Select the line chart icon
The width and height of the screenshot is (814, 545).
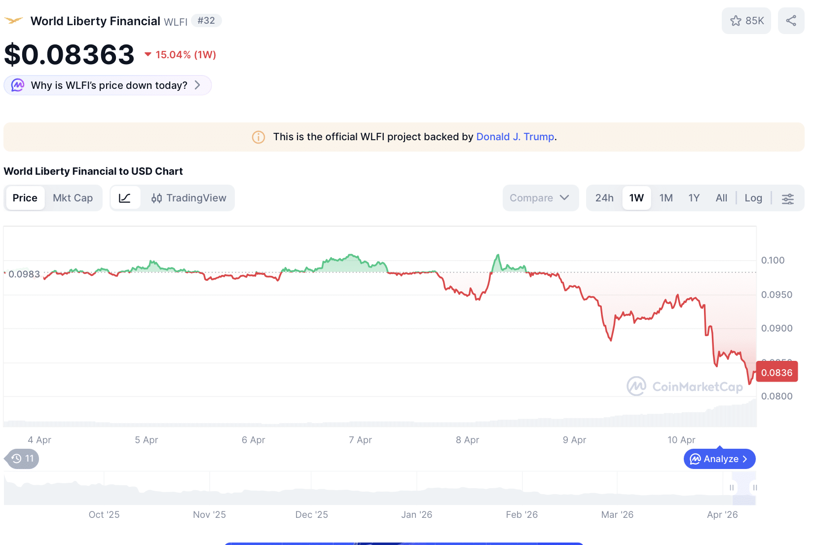125,198
